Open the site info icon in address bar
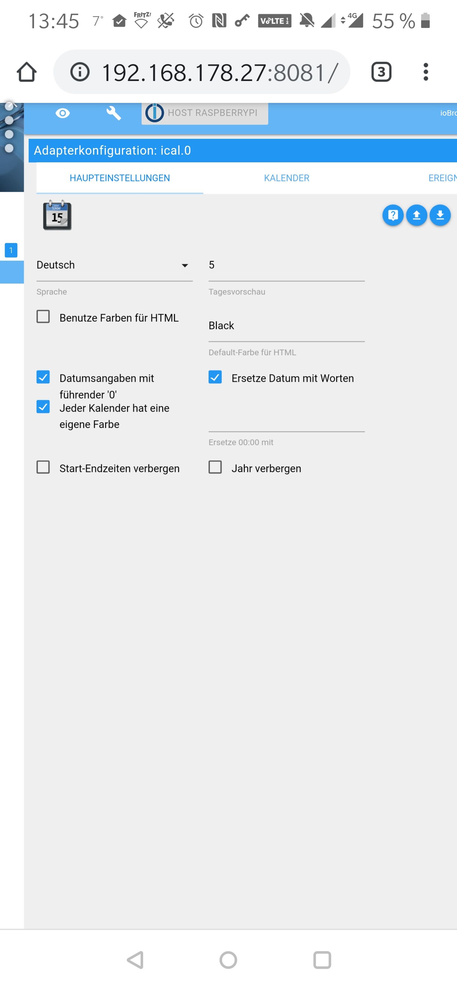Screen dimensions: 457x991 (80, 72)
